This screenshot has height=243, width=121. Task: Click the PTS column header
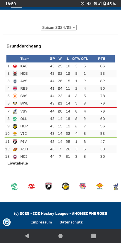pyautogui.click(x=102, y=59)
